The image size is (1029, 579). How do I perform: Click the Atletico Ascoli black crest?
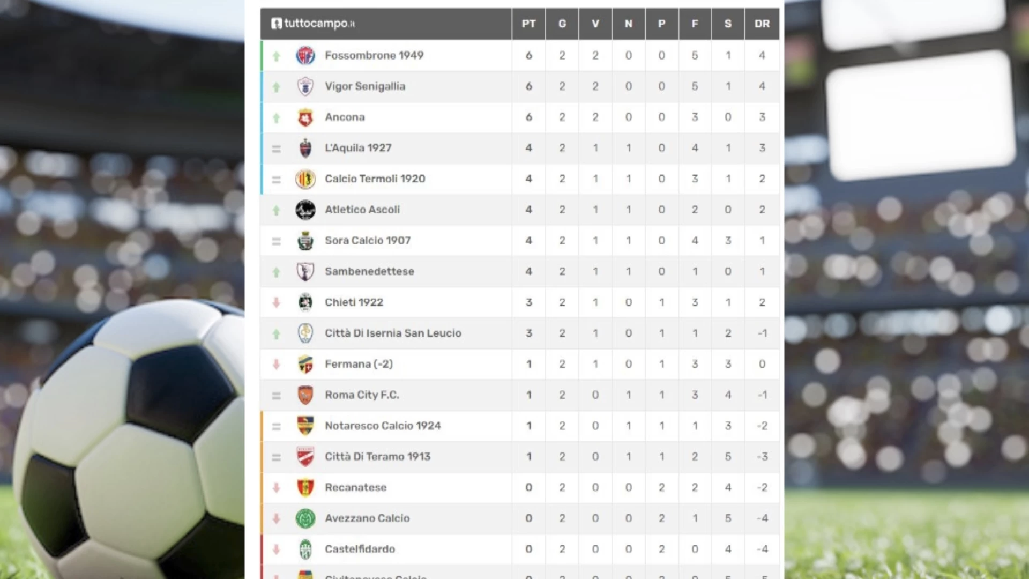coord(305,210)
